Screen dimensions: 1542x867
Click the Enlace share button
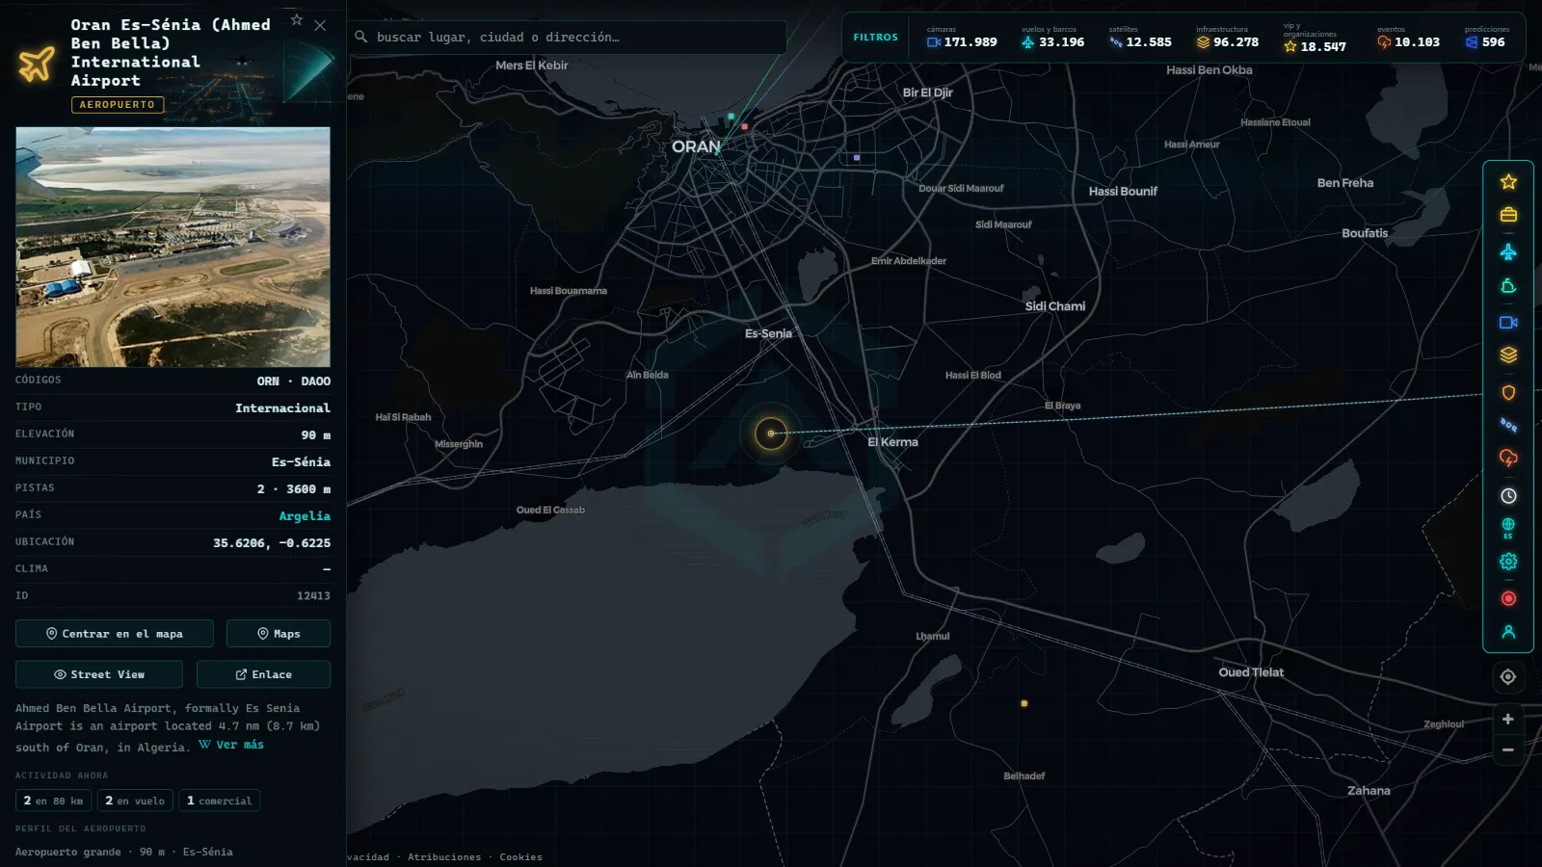[x=263, y=674]
